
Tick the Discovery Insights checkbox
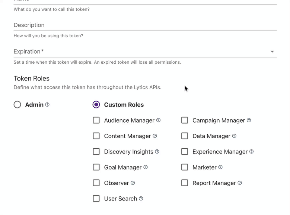click(x=96, y=152)
